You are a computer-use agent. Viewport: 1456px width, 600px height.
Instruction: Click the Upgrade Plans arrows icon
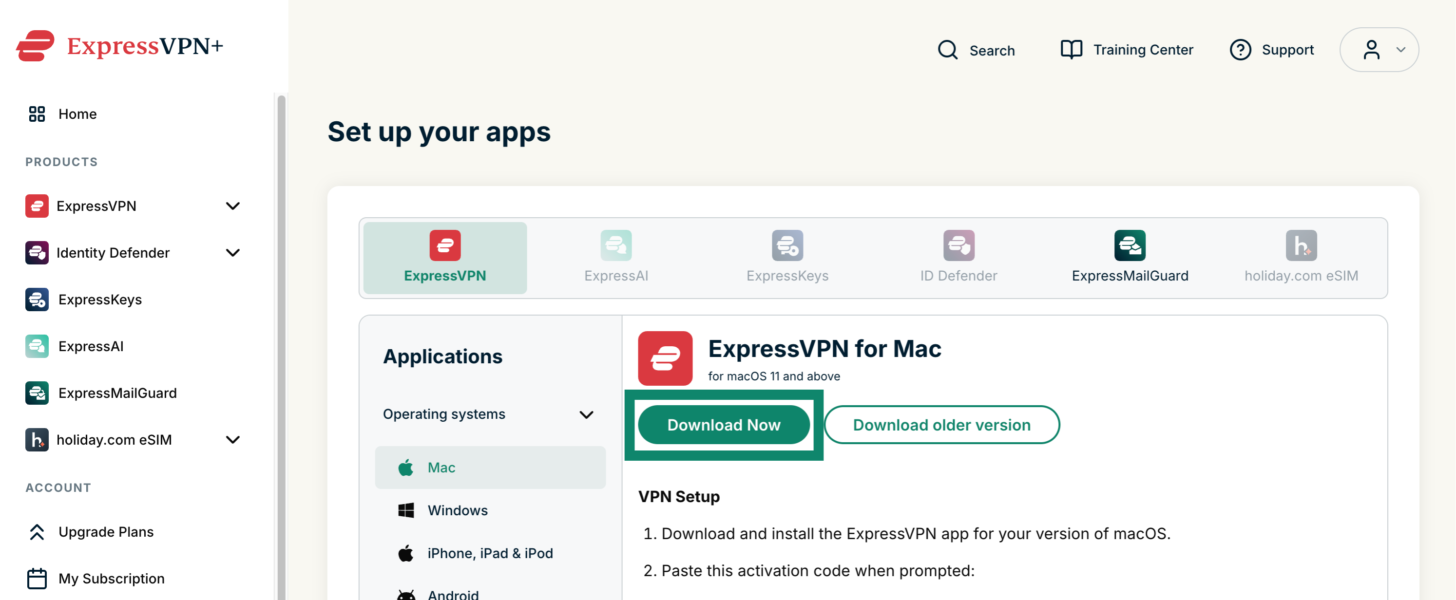pyautogui.click(x=37, y=532)
